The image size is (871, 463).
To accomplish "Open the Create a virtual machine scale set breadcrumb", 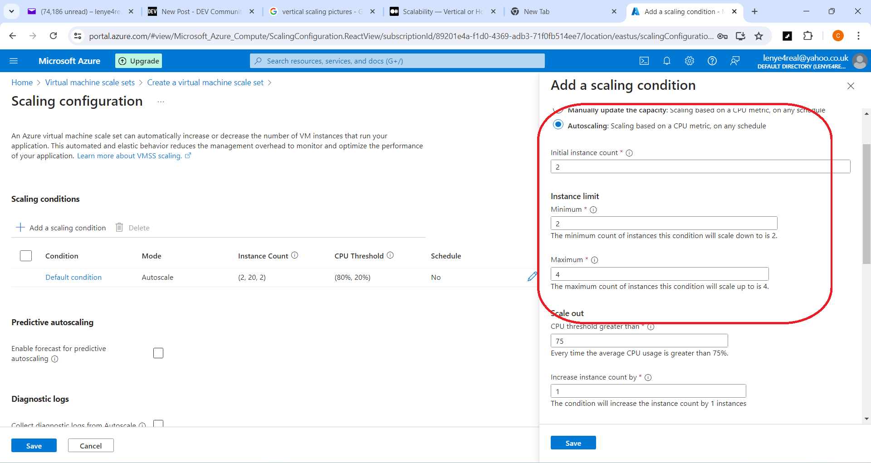I will tap(205, 83).
